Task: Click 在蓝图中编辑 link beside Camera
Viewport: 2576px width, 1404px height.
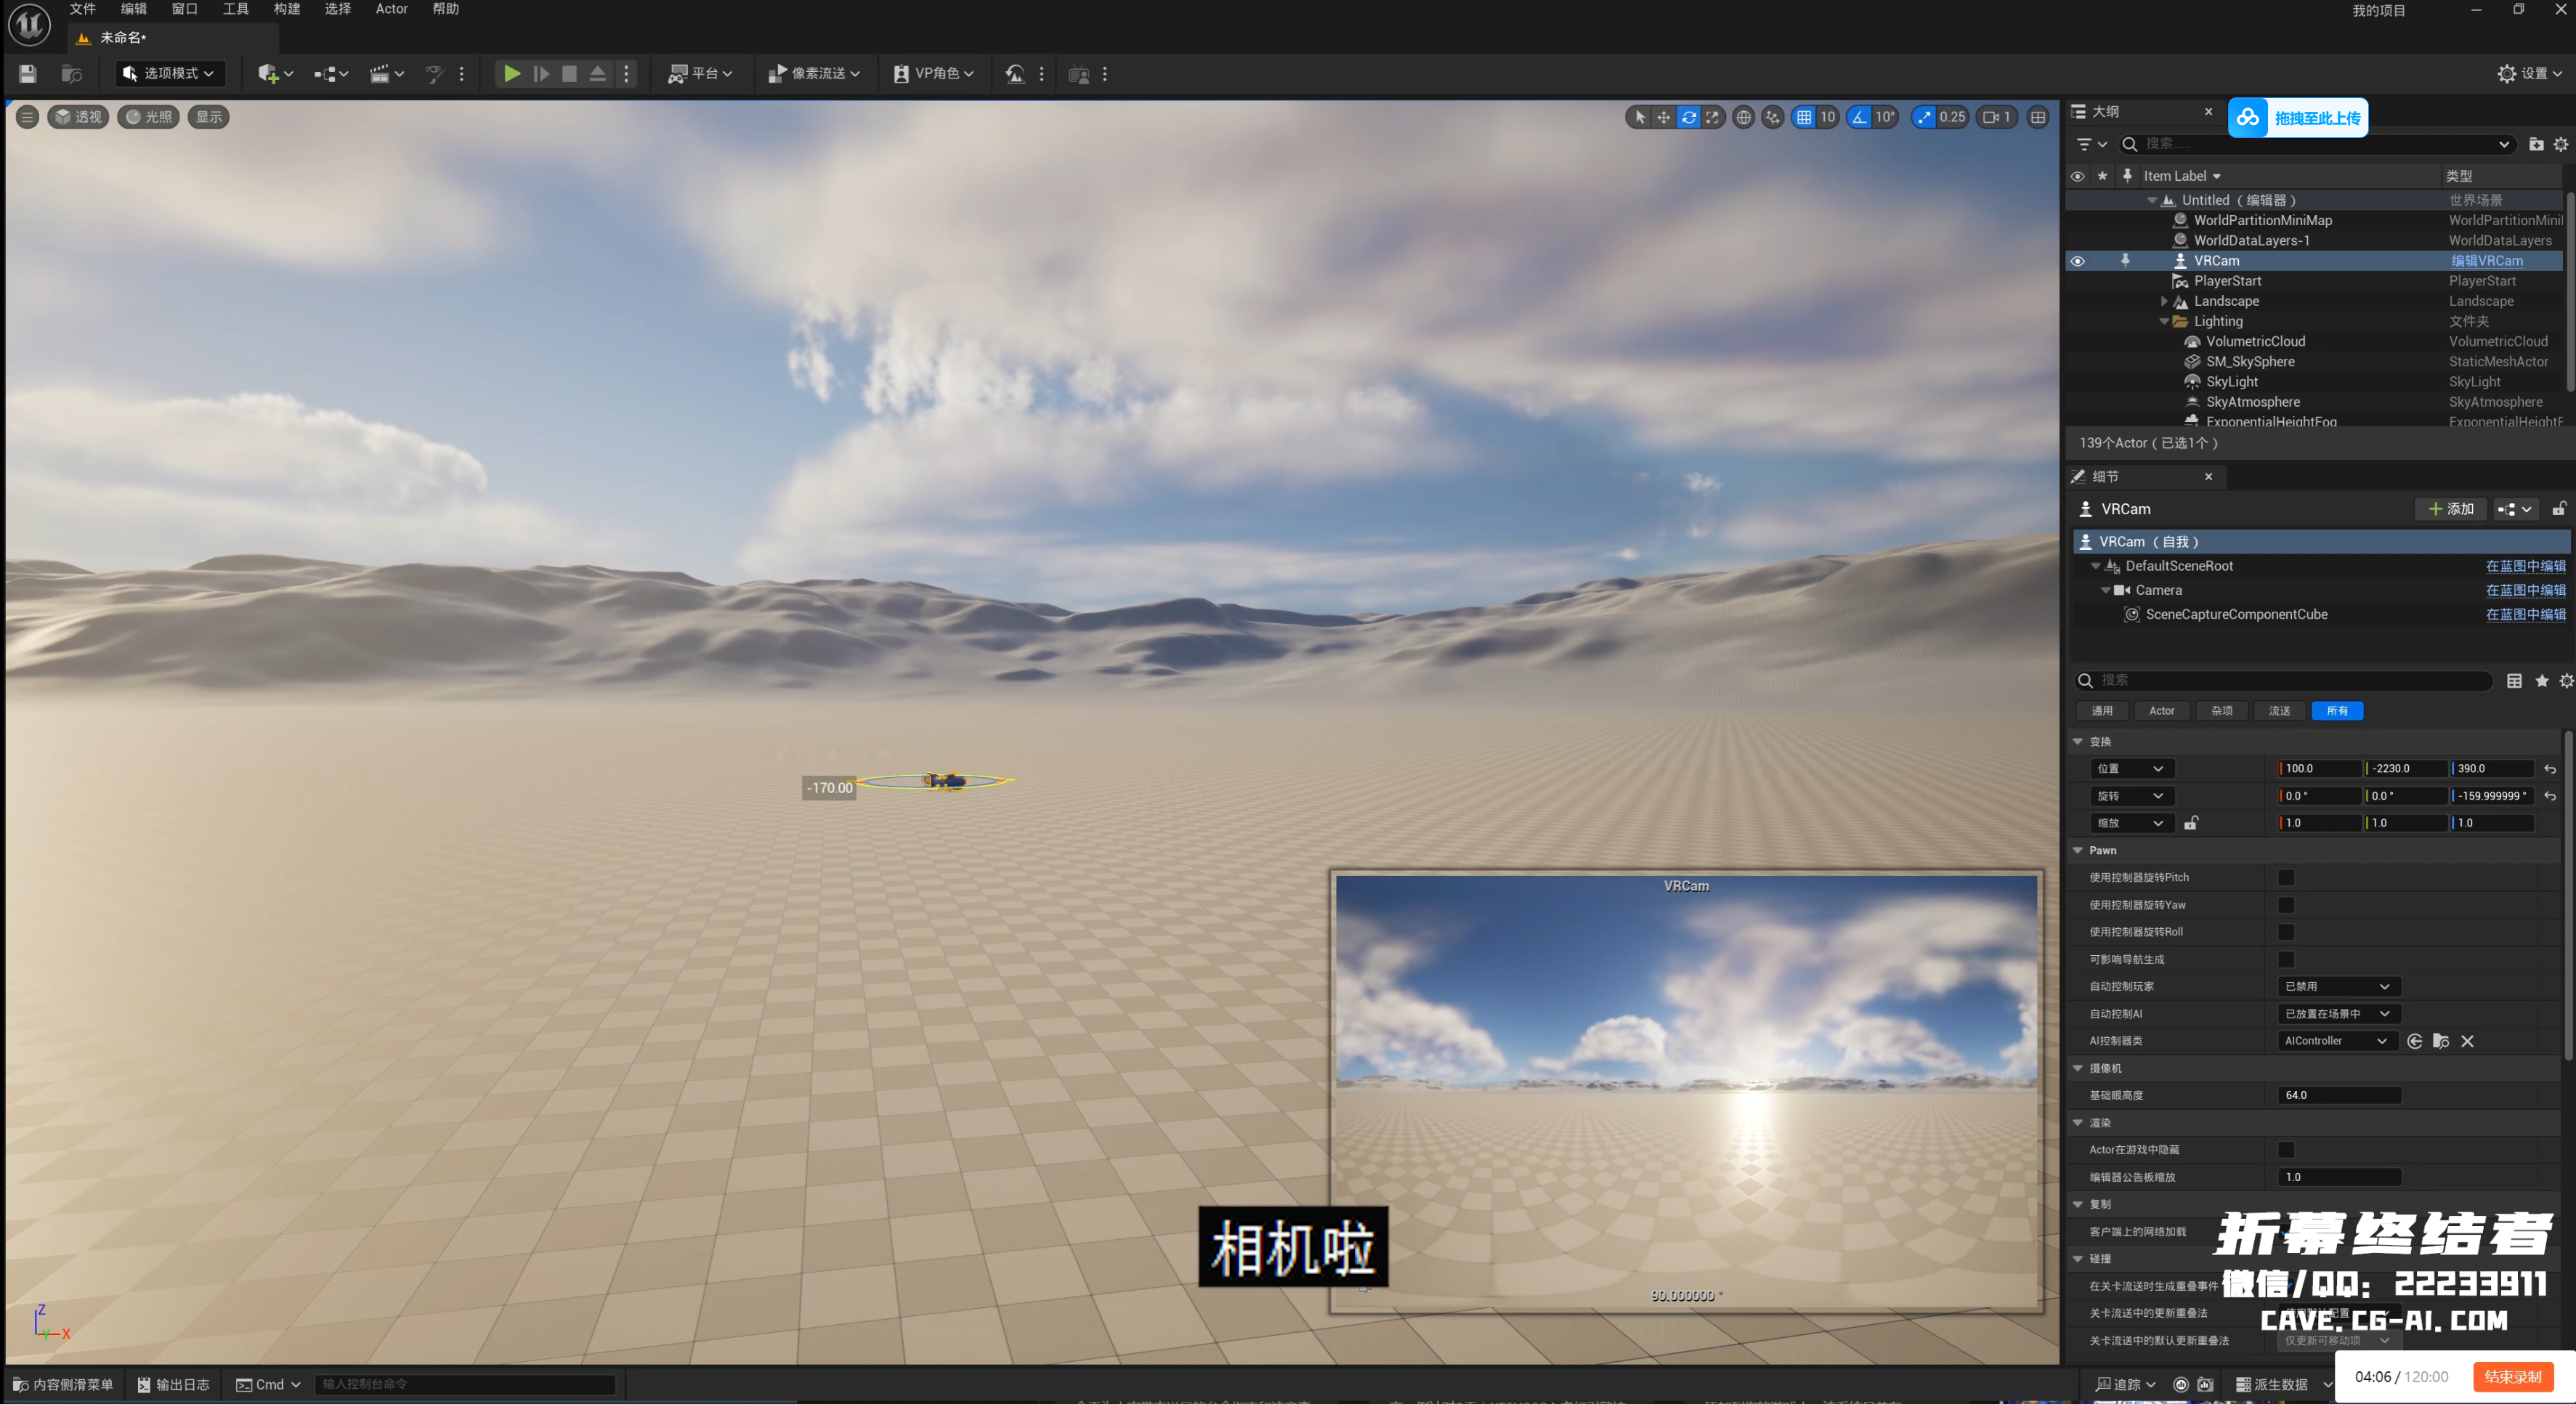Action: 2526,590
